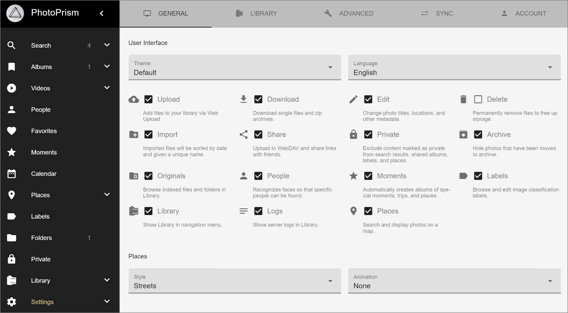This screenshot has width=568, height=313.
Task: Click the People icon in the sidebar
Action: click(x=11, y=109)
